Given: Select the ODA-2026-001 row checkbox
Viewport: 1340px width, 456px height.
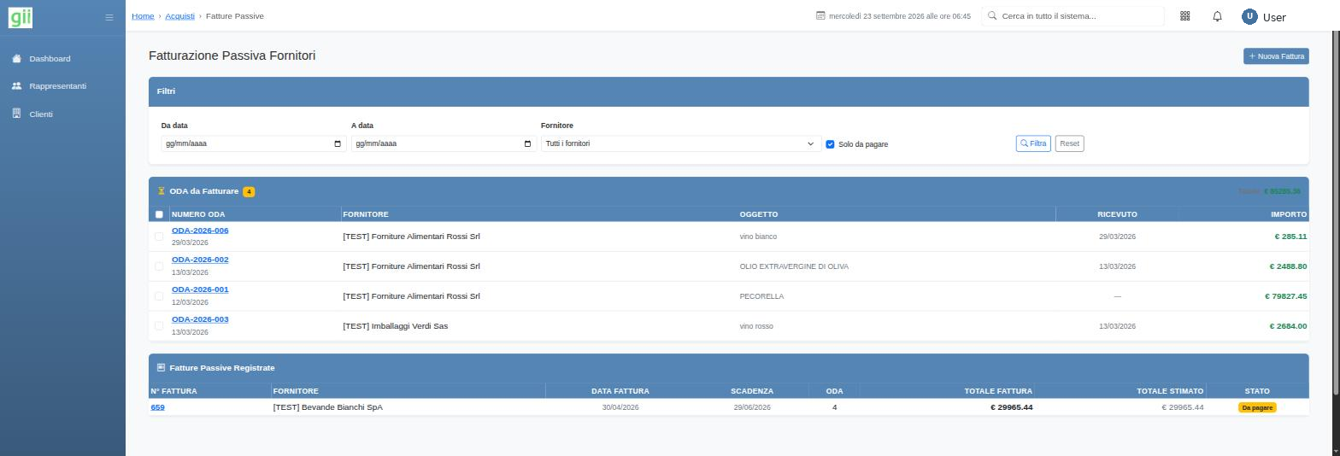Looking at the screenshot, I should pos(159,296).
